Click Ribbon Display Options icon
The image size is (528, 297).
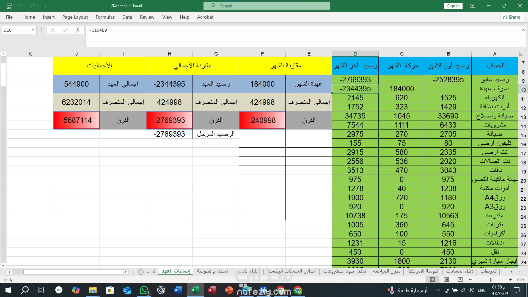coord(473,6)
